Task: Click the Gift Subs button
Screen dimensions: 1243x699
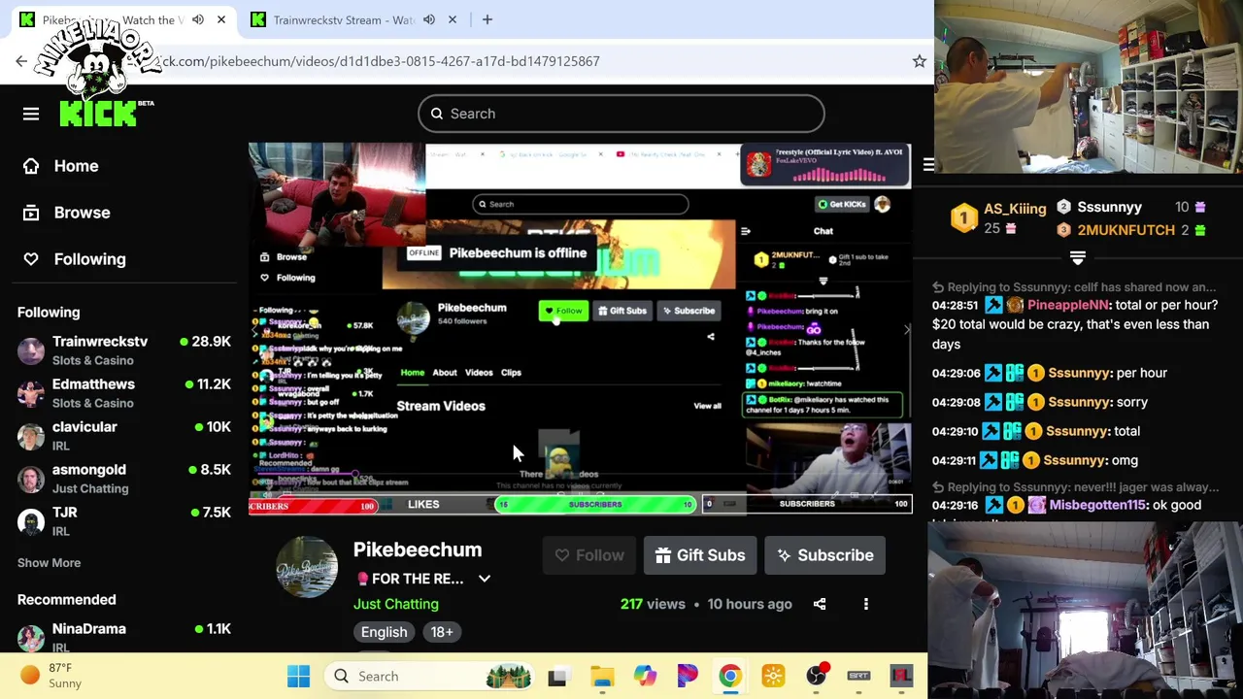Action: tap(700, 555)
